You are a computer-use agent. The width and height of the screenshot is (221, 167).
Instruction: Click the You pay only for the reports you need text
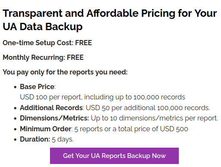pos(65,72)
